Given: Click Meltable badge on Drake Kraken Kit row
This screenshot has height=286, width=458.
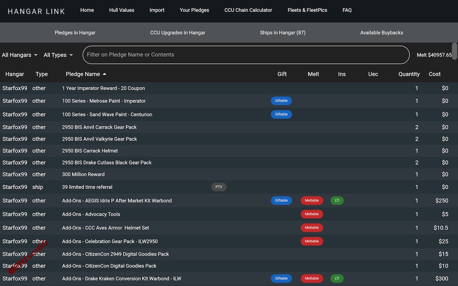Looking at the screenshot, I should 312,278.
